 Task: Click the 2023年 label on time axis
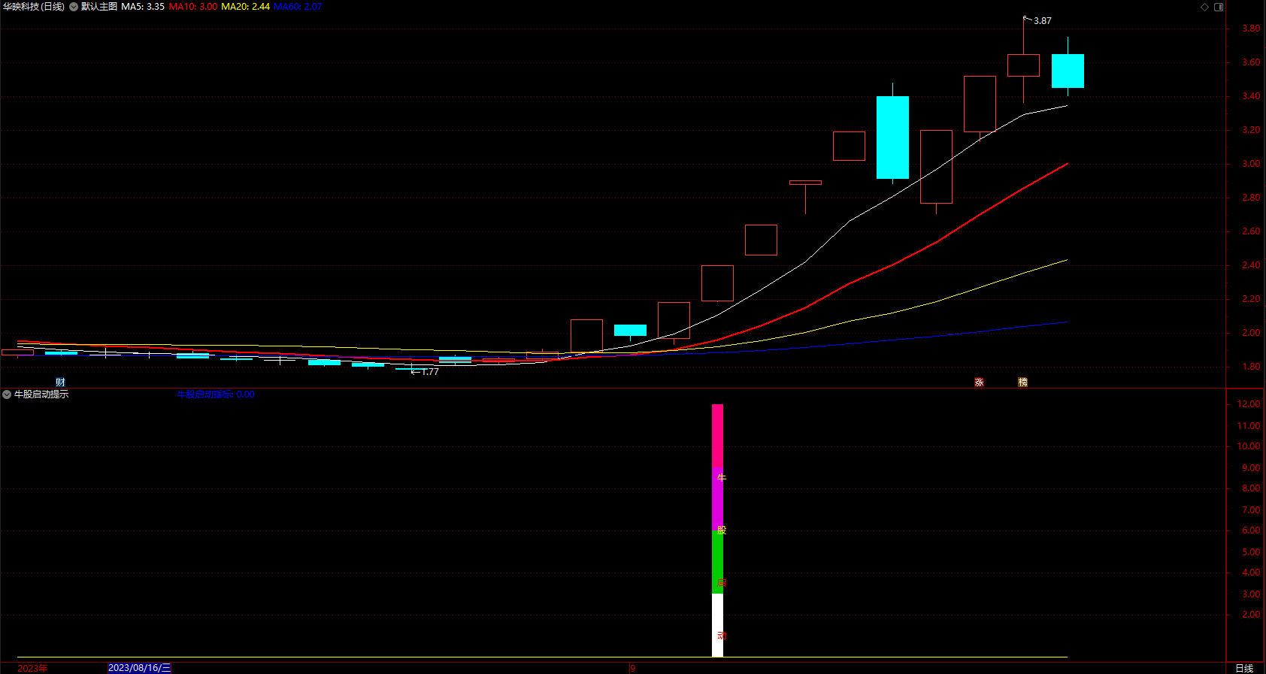tap(32, 668)
